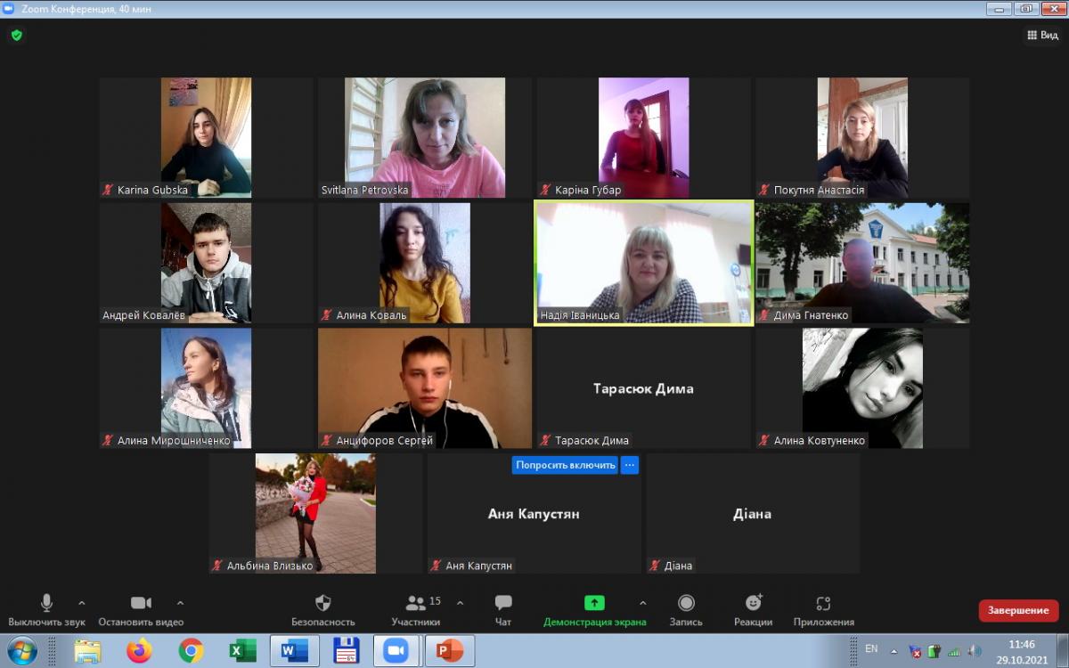
Task: Click muted mic icon beside Алина Ковтуненко
Action: 764,440
